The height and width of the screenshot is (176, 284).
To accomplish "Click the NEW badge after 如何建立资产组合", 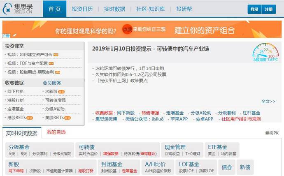I will tap(56, 55).
